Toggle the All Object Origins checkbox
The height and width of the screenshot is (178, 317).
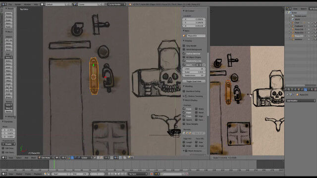(x=184, y=57)
